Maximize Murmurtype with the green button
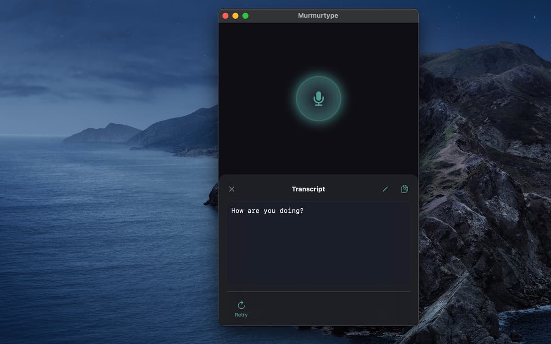This screenshot has height=344, width=551. pos(246,16)
